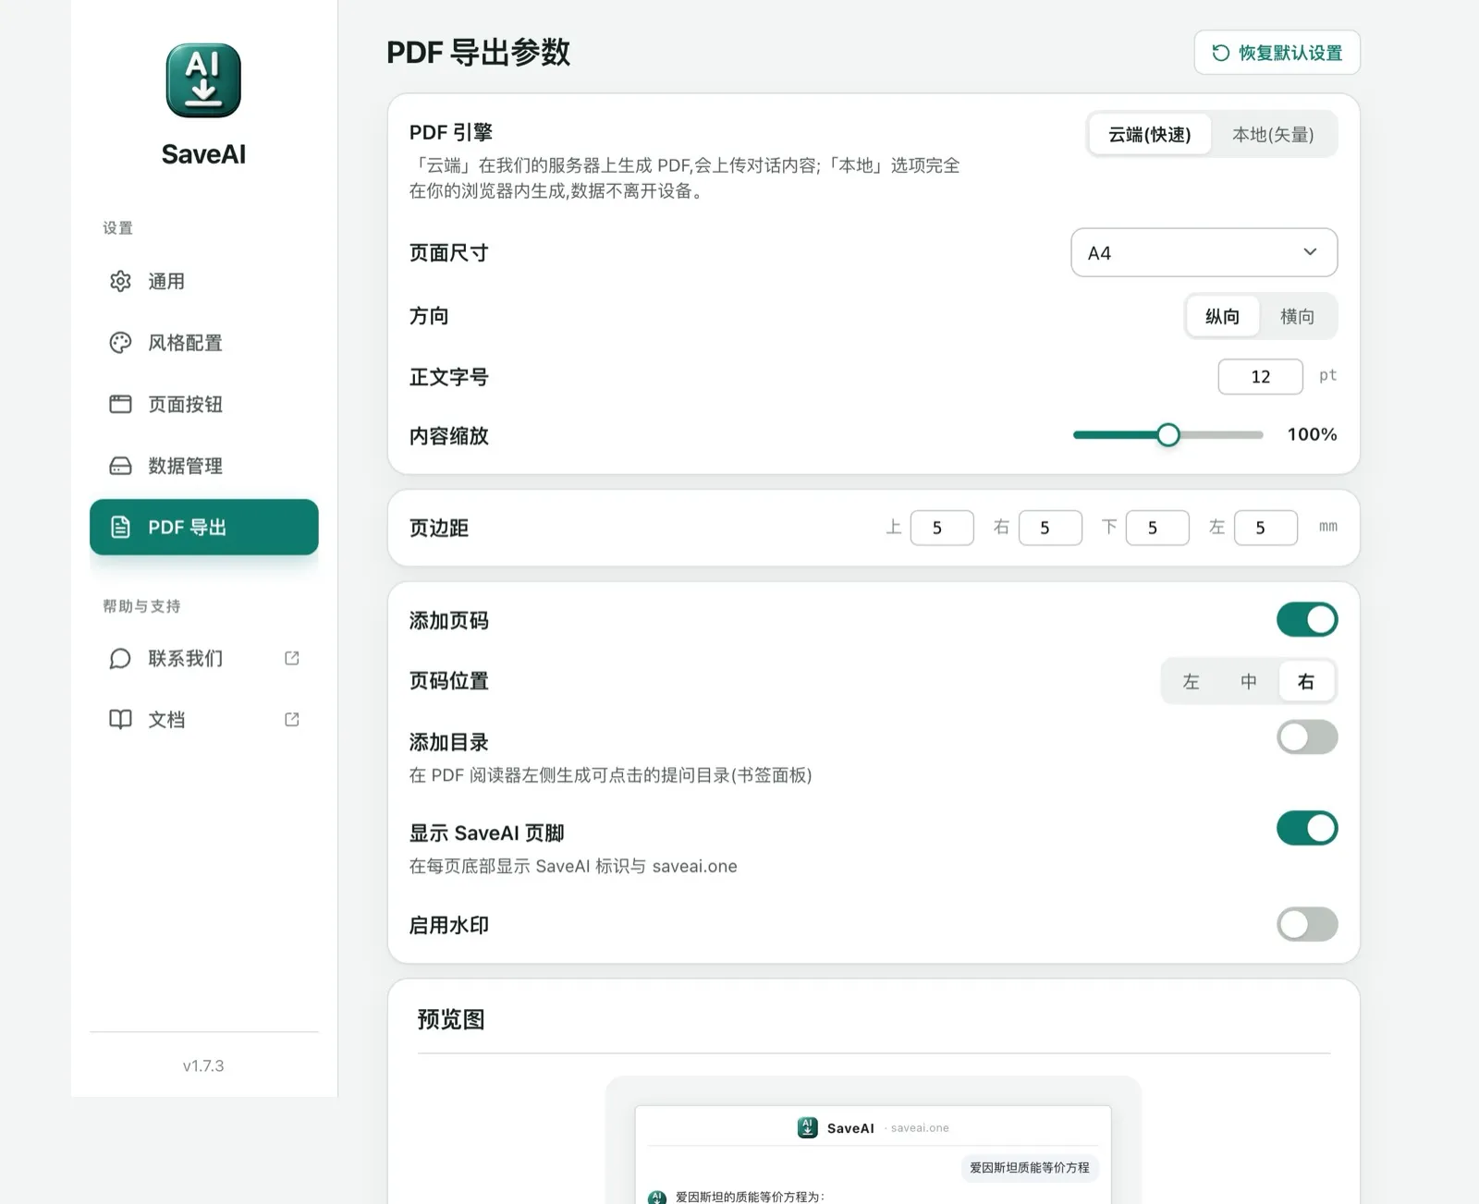
Task: Set page number position to 左
Action: coord(1191,682)
